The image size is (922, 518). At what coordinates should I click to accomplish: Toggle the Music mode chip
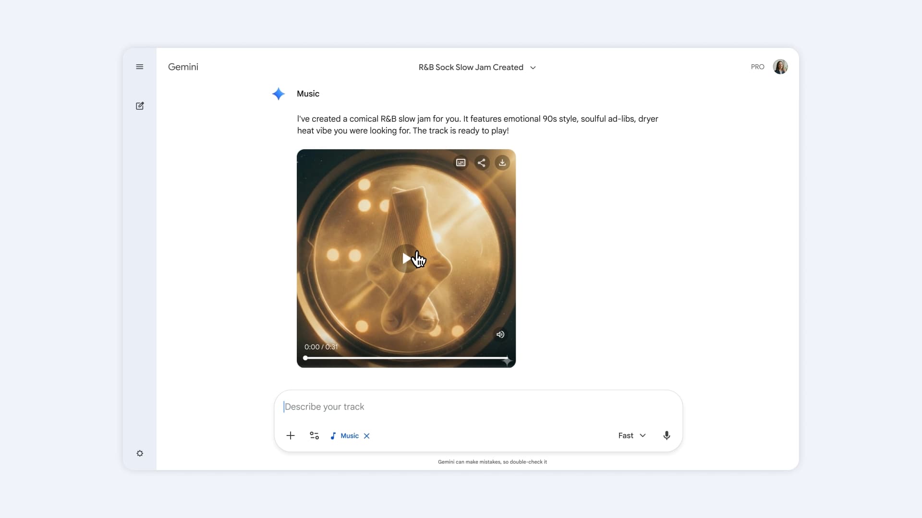click(x=345, y=436)
